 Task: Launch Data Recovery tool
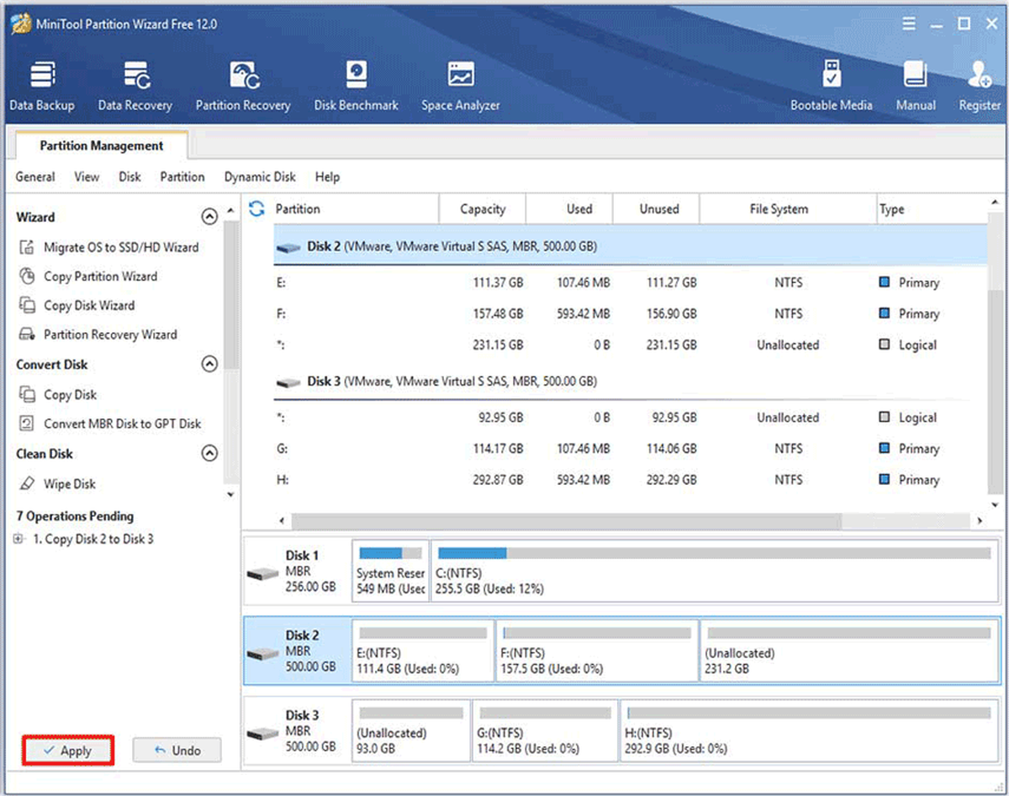coord(135,86)
